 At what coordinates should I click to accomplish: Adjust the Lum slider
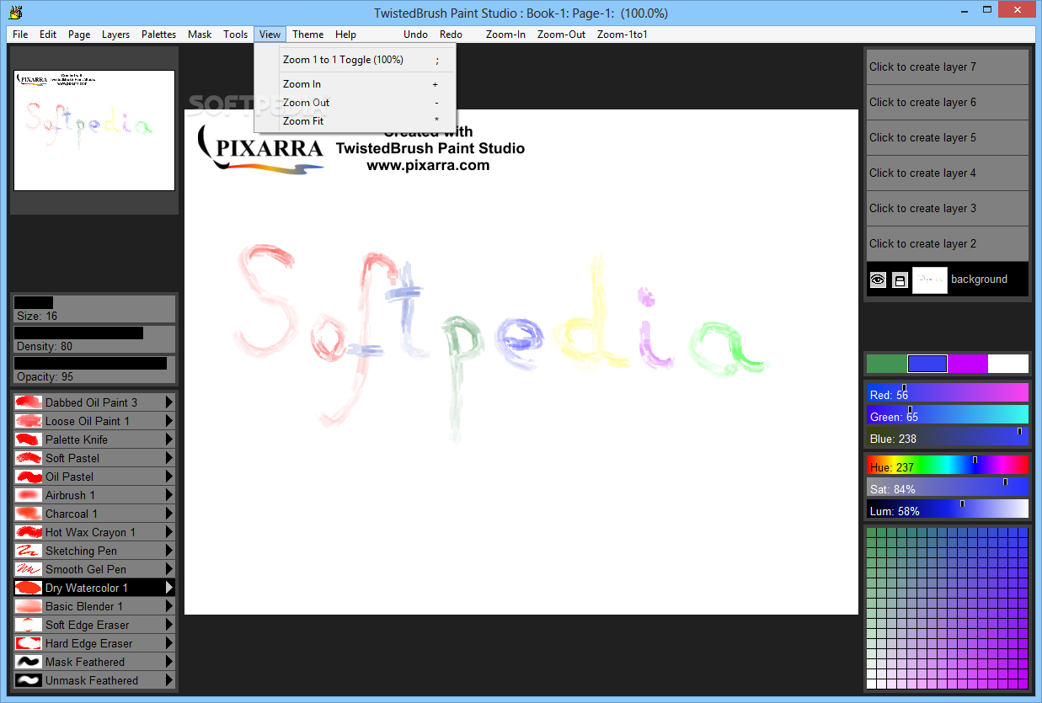948,509
